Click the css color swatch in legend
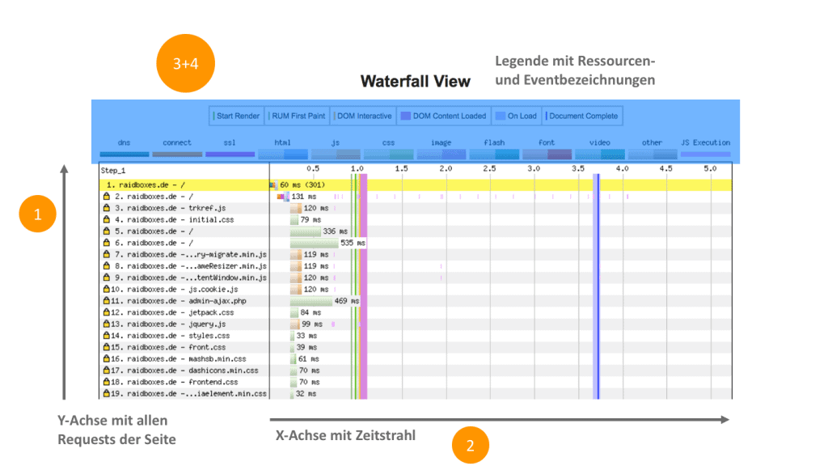 tap(388, 155)
